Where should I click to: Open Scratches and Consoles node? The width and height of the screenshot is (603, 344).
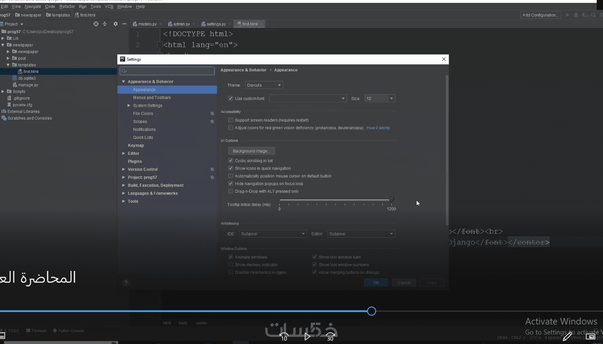pyautogui.click(x=29, y=118)
